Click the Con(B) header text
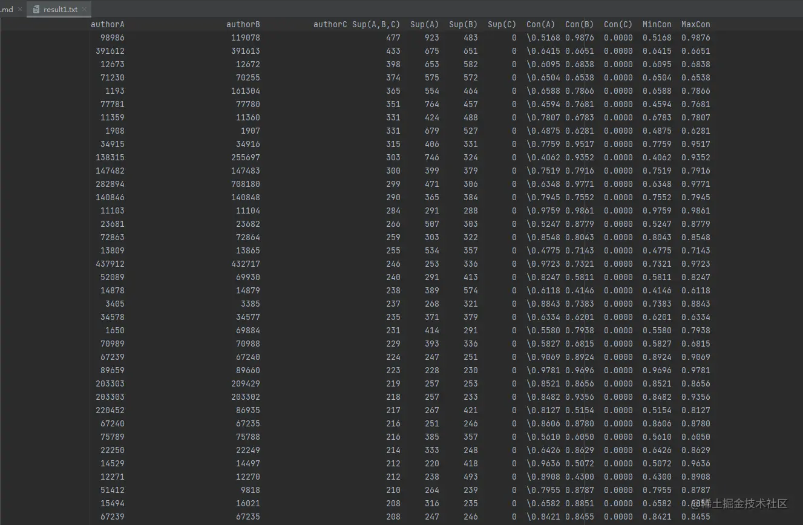Image resolution: width=803 pixels, height=525 pixels. coord(580,24)
